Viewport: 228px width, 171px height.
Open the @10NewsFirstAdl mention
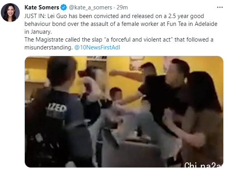(97, 47)
